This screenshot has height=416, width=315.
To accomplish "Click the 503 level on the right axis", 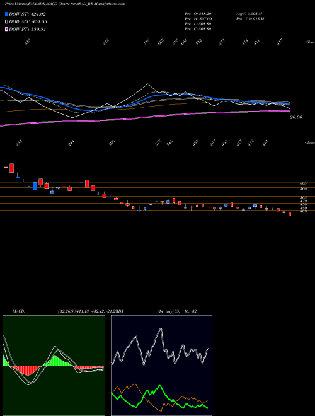I will [x=303, y=198].
